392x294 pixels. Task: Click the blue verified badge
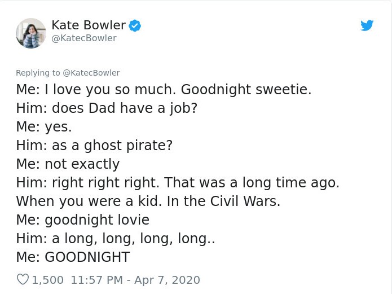click(135, 25)
